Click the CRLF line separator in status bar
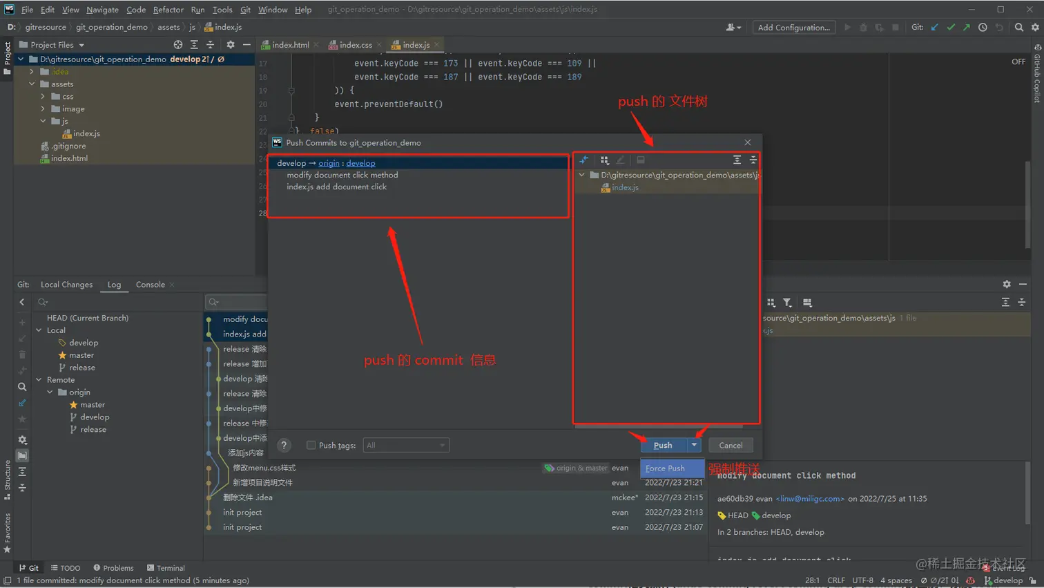This screenshot has width=1044, height=588. click(835, 580)
